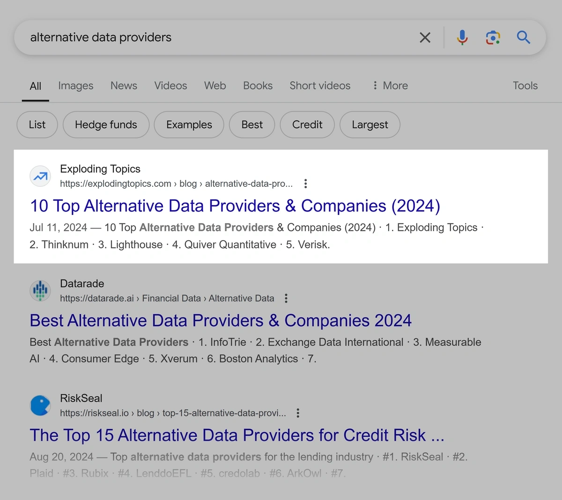Open the Web tab
Image resolution: width=562 pixels, height=500 pixels.
tap(215, 86)
